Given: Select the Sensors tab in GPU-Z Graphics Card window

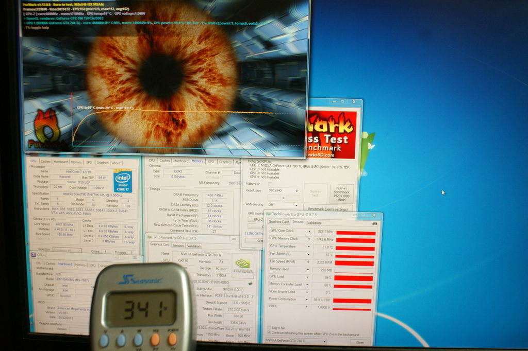Looking at the screenshot, I should tap(178, 245).
